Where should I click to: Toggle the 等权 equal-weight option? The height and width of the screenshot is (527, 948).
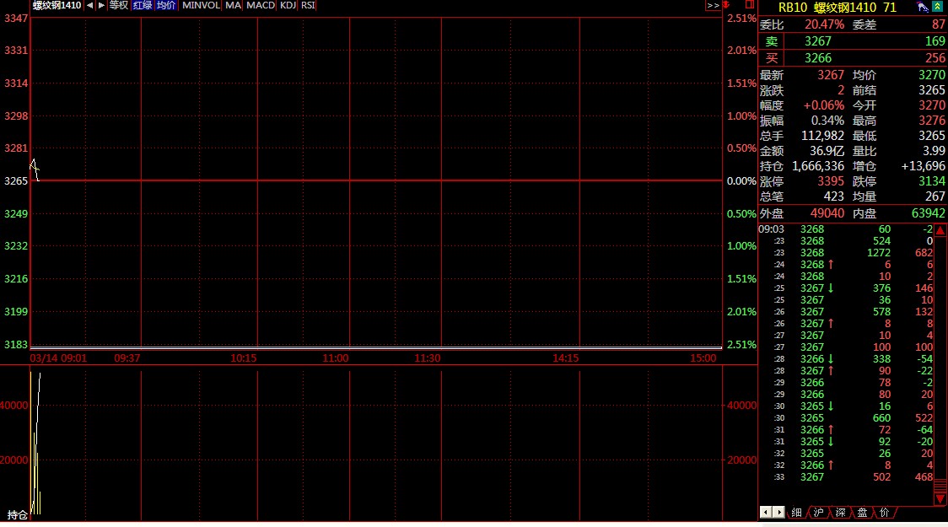[x=119, y=5]
